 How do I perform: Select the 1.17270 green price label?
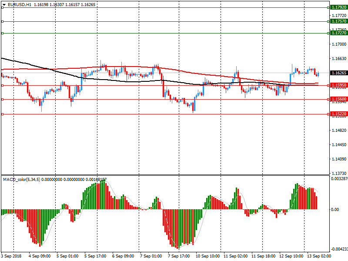tap(338, 33)
